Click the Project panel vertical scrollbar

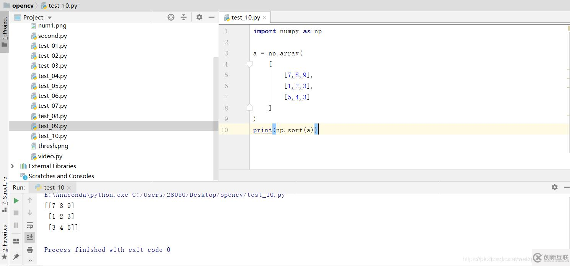tap(216, 118)
